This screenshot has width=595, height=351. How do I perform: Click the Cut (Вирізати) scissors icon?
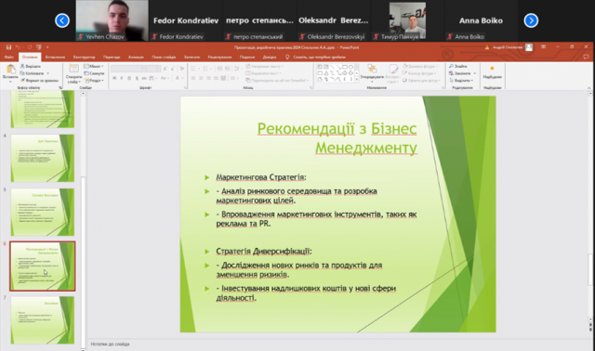tap(22, 66)
